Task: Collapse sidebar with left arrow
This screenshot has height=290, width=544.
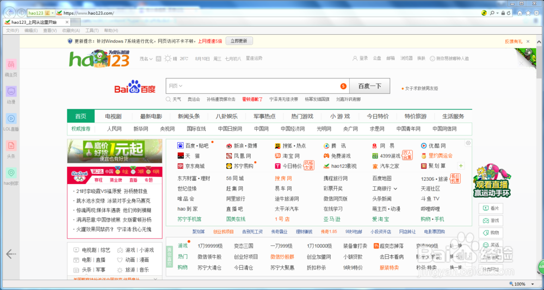Action: (x=11, y=254)
